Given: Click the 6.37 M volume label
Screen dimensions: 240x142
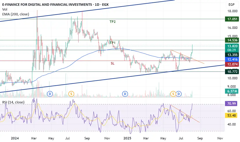Looking at the screenshot, I should coord(232,91).
